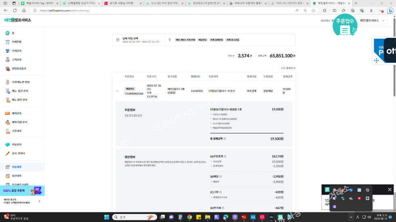Open 가게관리 in the sidebar
This screenshot has height=222, width=396.
pyautogui.click(x=16, y=51)
